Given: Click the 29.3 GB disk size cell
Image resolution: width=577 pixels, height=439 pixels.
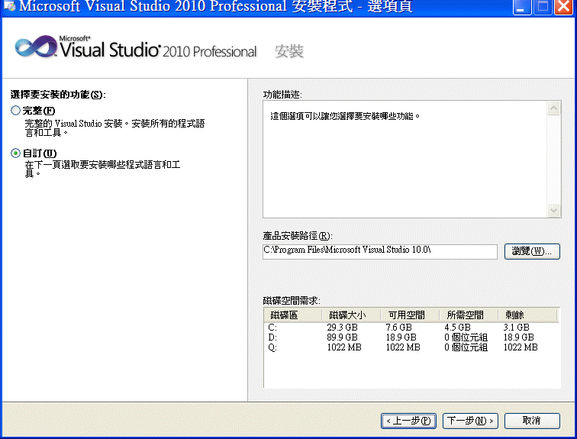Looking at the screenshot, I should tap(342, 327).
